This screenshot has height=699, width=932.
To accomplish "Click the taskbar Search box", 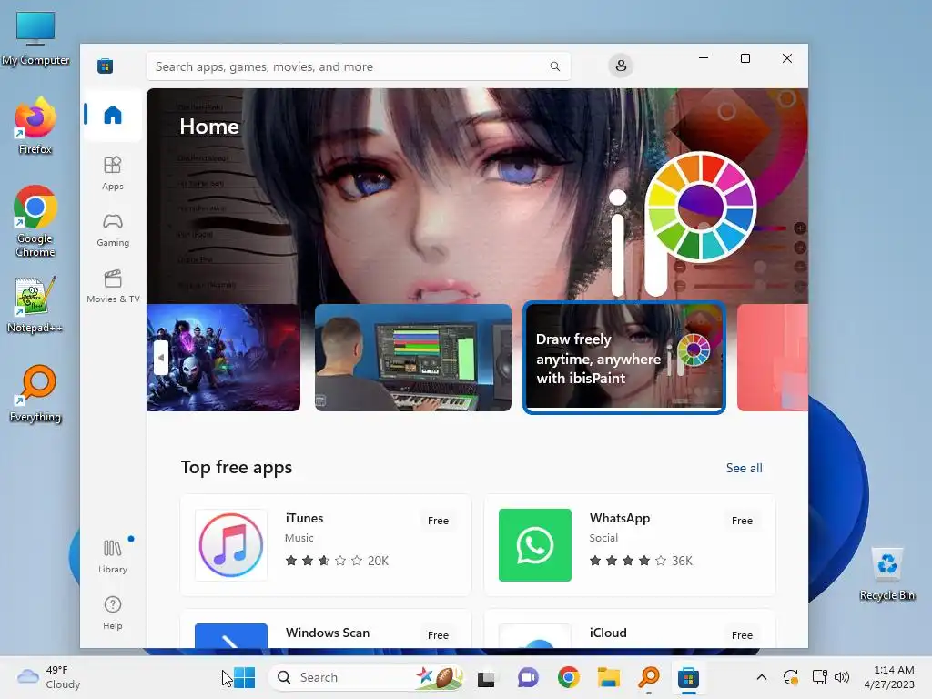I will click(x=367, y=677).
